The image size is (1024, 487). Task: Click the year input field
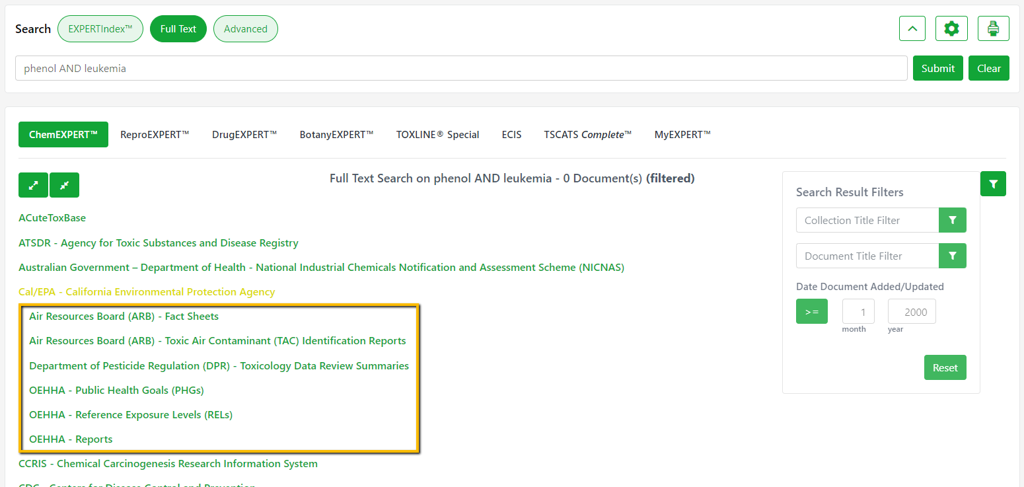click(x=911, y=311)
